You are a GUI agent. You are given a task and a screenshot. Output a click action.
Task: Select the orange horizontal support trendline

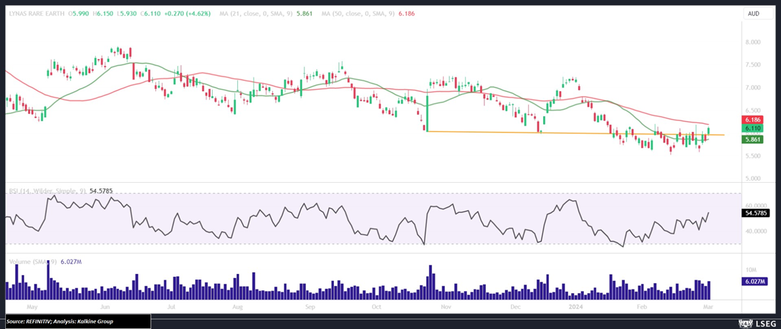point(576,133)
